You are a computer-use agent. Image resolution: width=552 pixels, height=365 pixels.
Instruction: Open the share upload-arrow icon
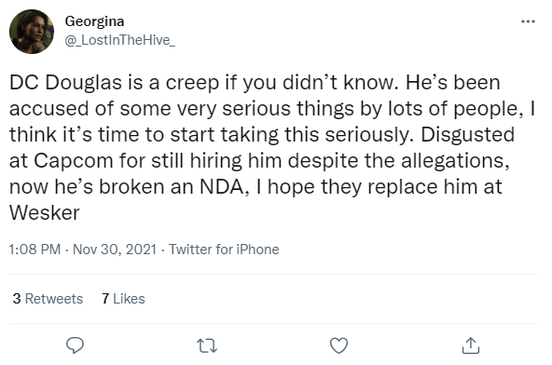pos(471,345)
